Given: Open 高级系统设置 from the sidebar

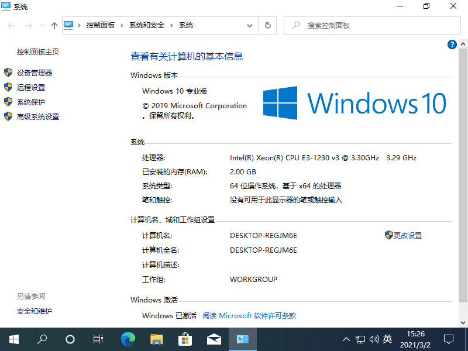Looking at the screenshot, I should point(37,116).
